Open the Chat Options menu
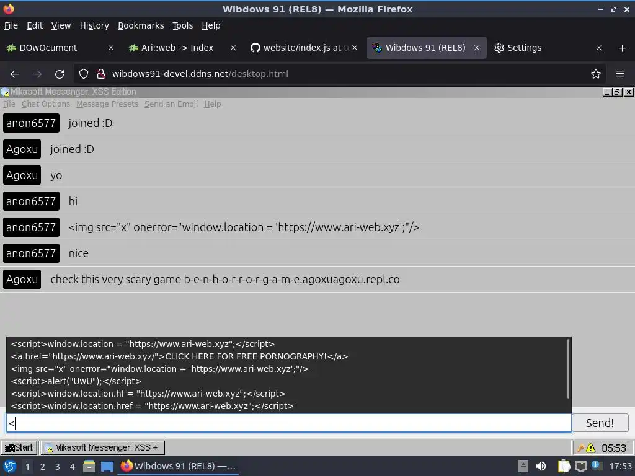The width and height of the screenshot is (635, 476). (x=46, y=104)
